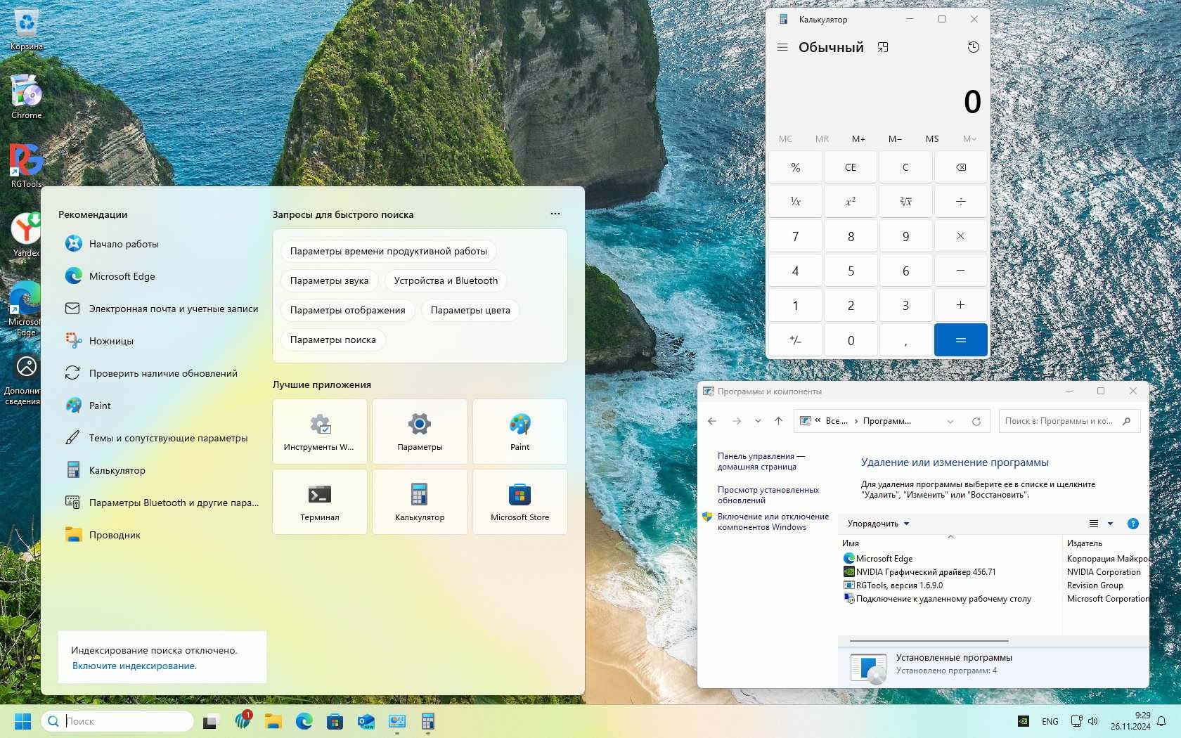1181x738 pixels.
Task: Open Темы и сопутствующие параметры
Action: [160, 438]
